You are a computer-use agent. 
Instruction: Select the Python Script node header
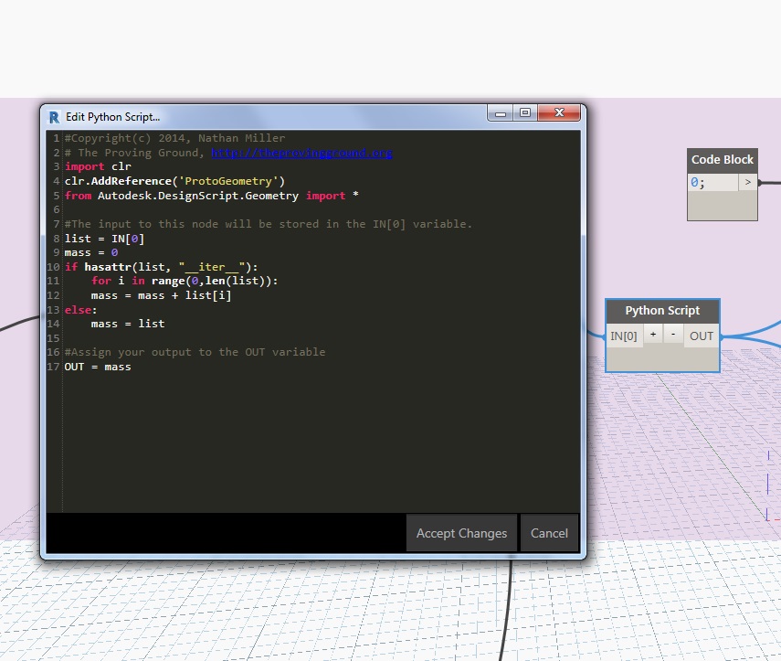[x=661, y=310]
